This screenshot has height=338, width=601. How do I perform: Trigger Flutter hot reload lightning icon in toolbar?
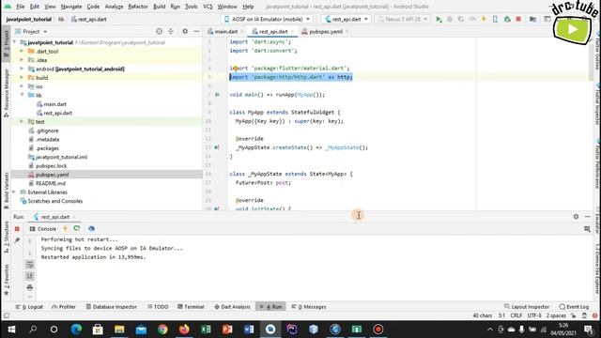(x=484, y=19)
